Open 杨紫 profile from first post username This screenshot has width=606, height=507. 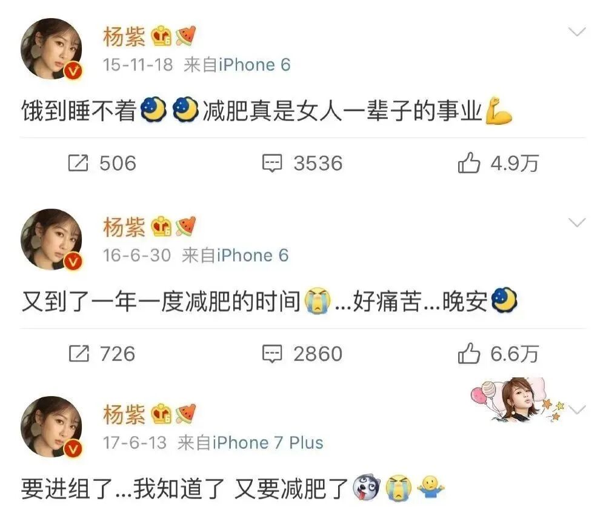124,37
